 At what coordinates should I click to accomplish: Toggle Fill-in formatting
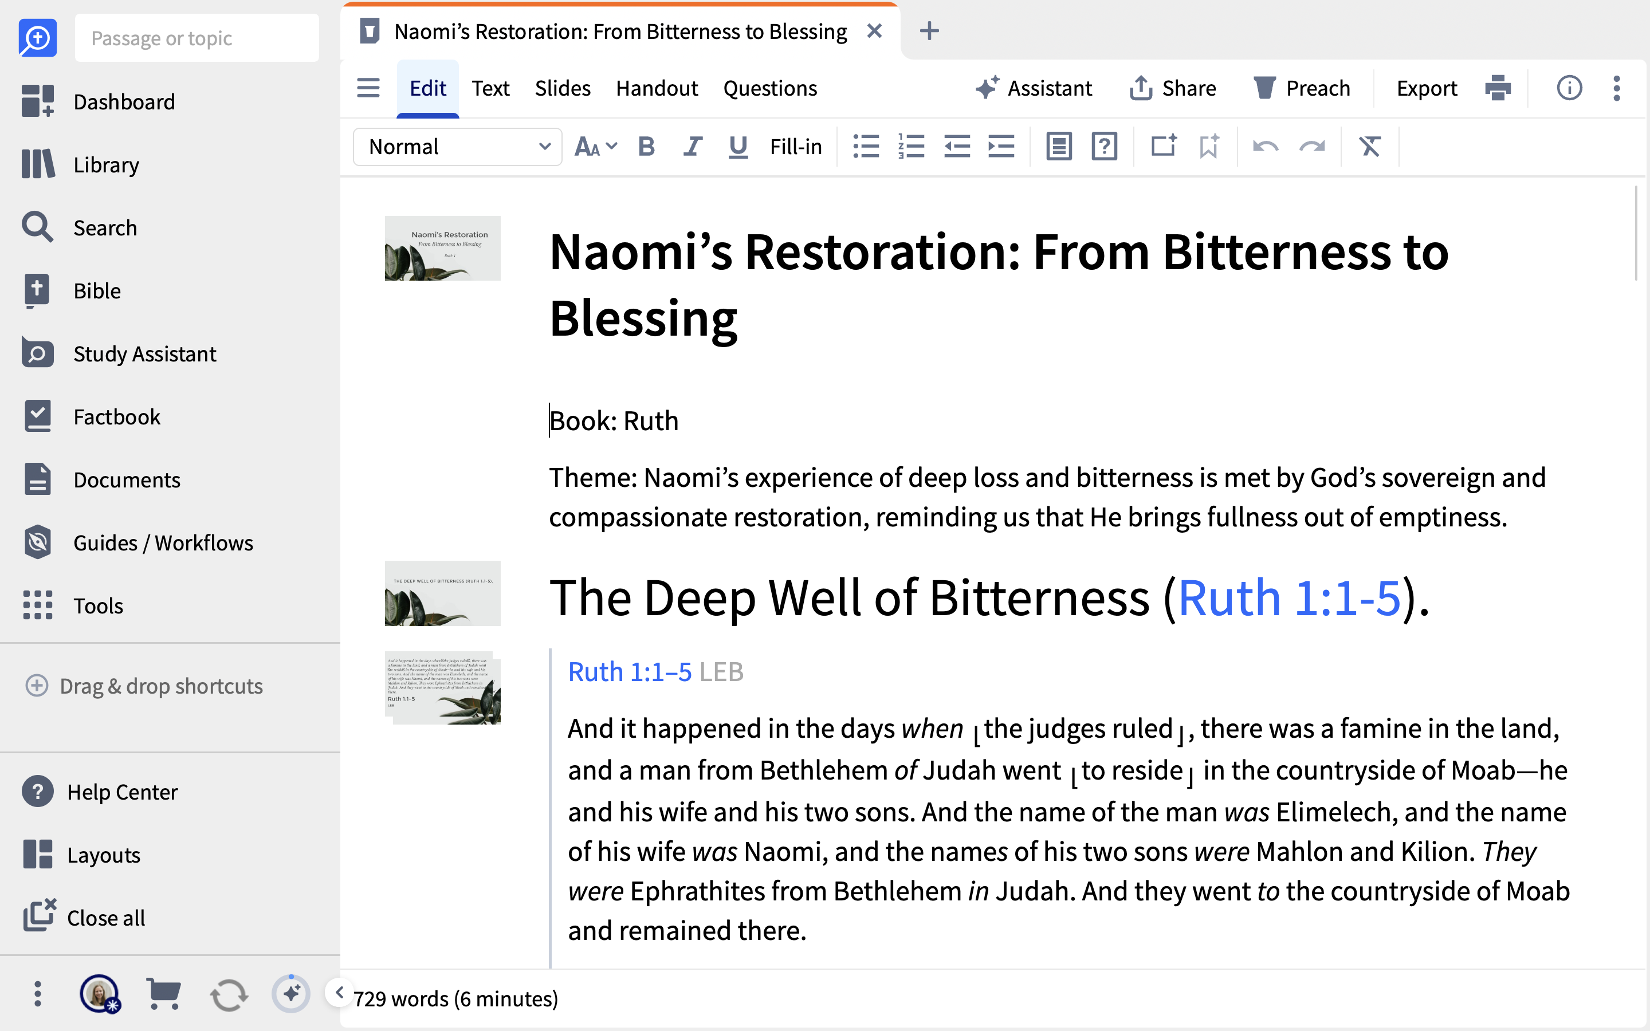tap(796, 147)
